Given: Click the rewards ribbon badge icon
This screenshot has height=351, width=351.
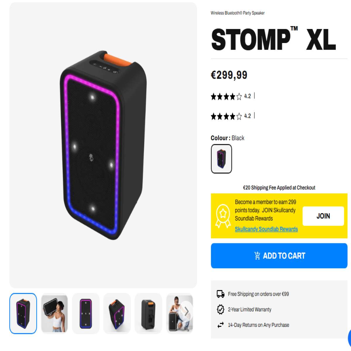Looking at the screenshot, I should point(223,216).
